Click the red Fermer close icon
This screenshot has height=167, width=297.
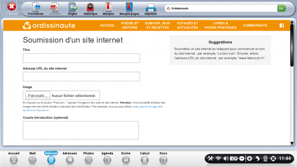tap(11, 7)
